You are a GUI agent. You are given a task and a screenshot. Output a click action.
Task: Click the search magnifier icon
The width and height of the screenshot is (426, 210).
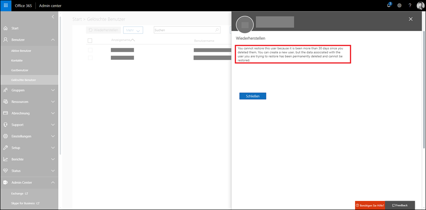217,30
